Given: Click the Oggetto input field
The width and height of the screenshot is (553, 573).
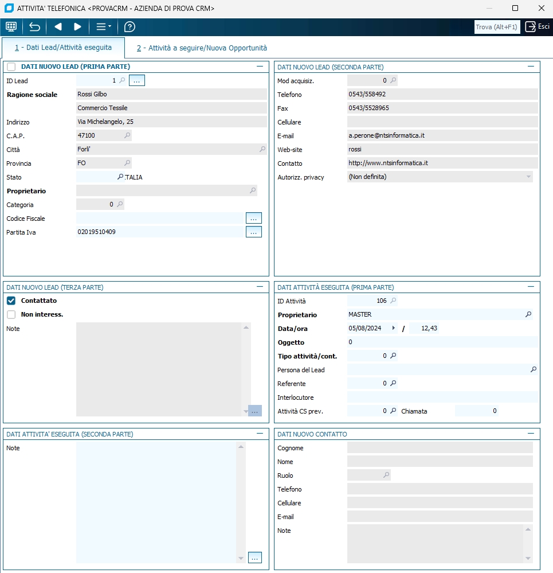Looking at the screenshot, I should point(441,342).
